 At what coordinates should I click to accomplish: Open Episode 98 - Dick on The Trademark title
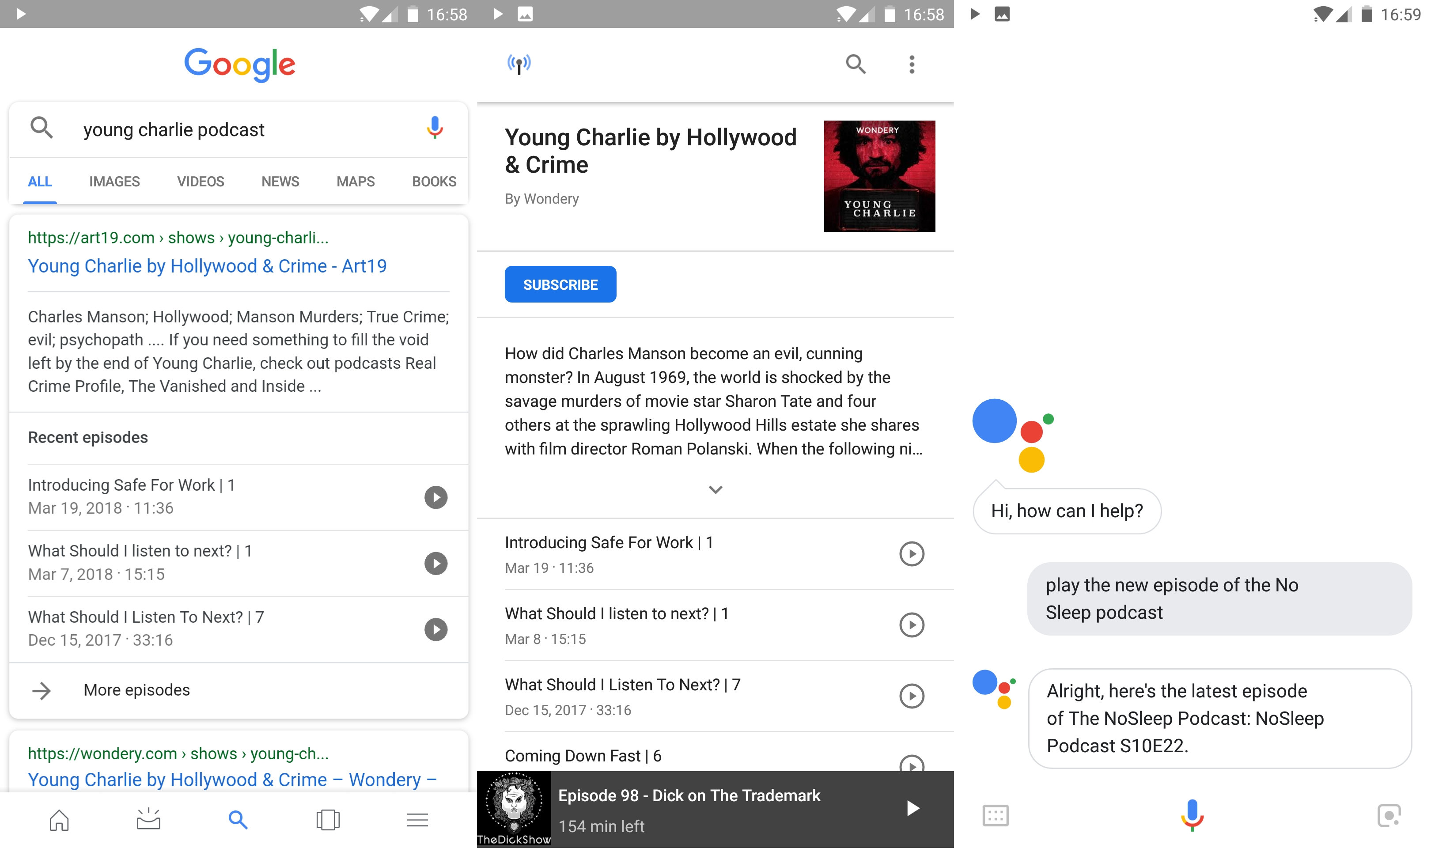coord(689,795)
